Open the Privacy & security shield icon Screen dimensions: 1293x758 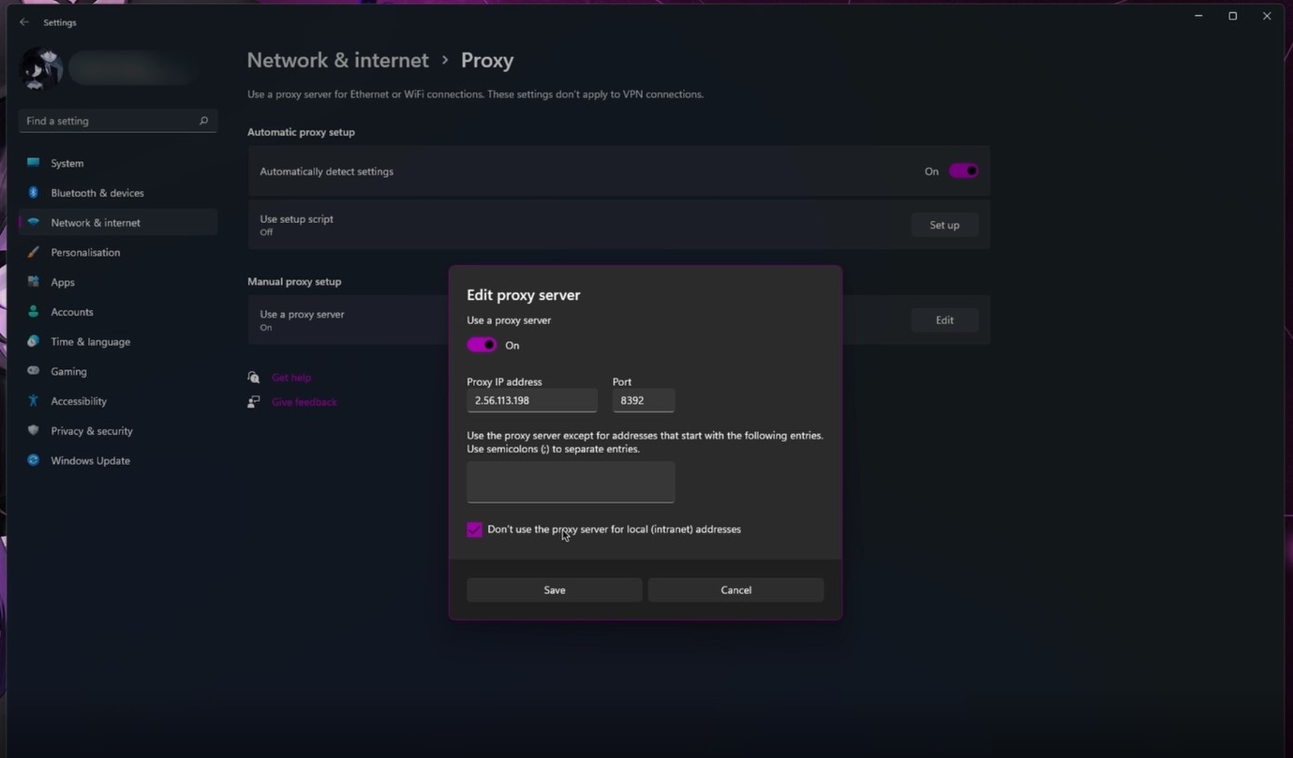click(34, 430)
